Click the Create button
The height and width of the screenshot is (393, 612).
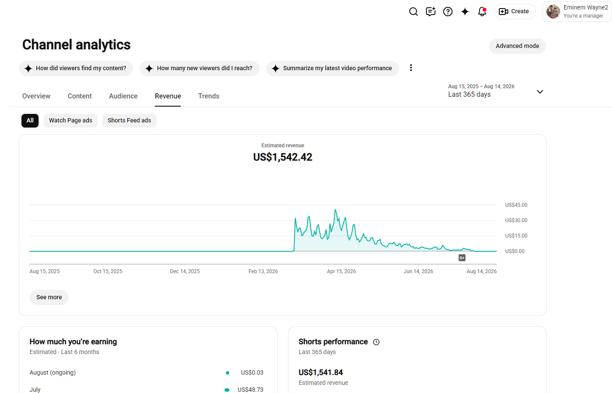[515, 12]
